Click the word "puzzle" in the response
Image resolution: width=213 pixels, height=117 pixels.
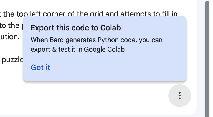[12, 60]
